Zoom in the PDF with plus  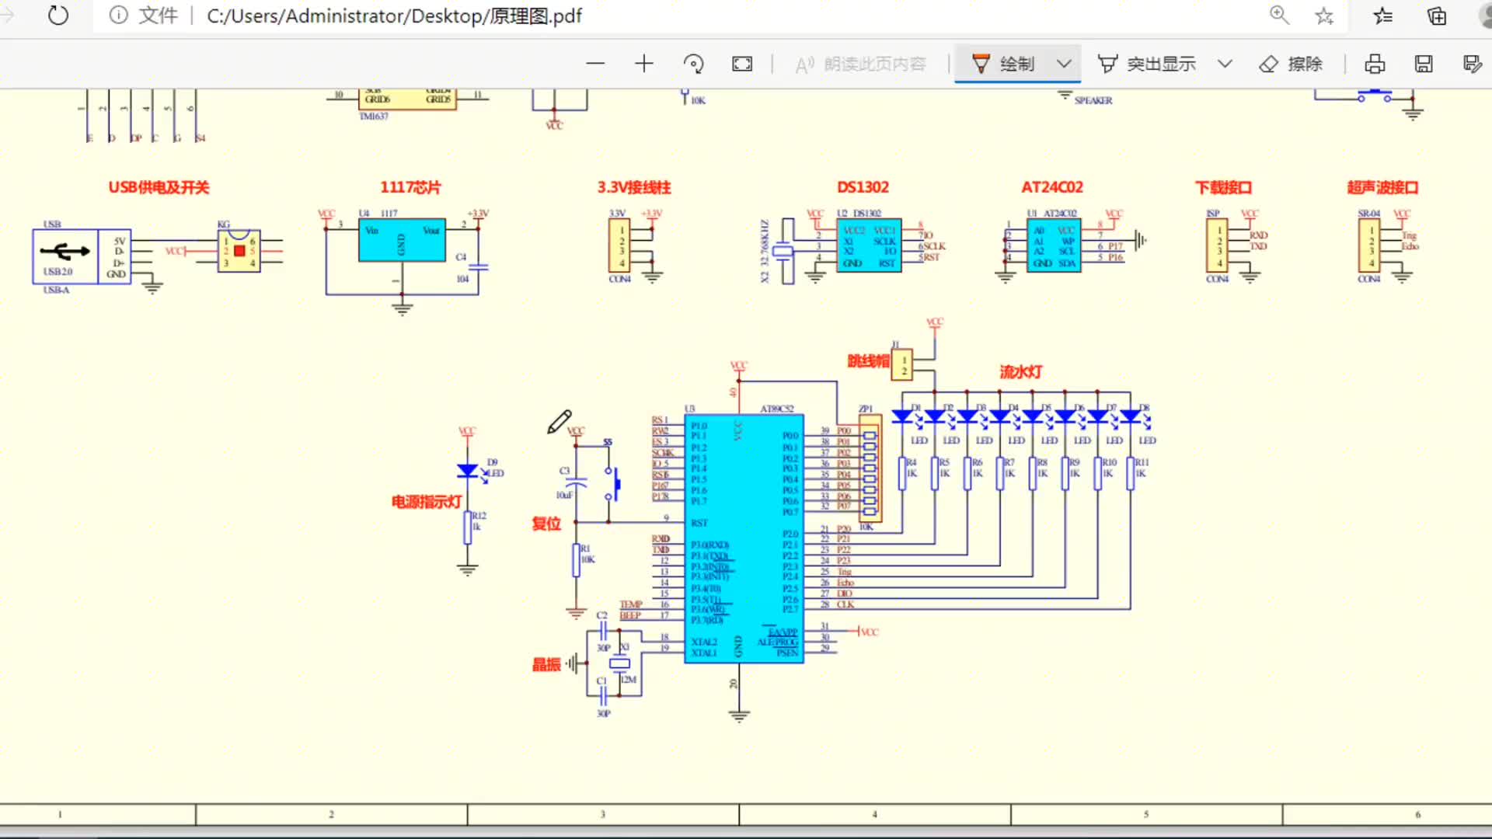coord(644,64)
